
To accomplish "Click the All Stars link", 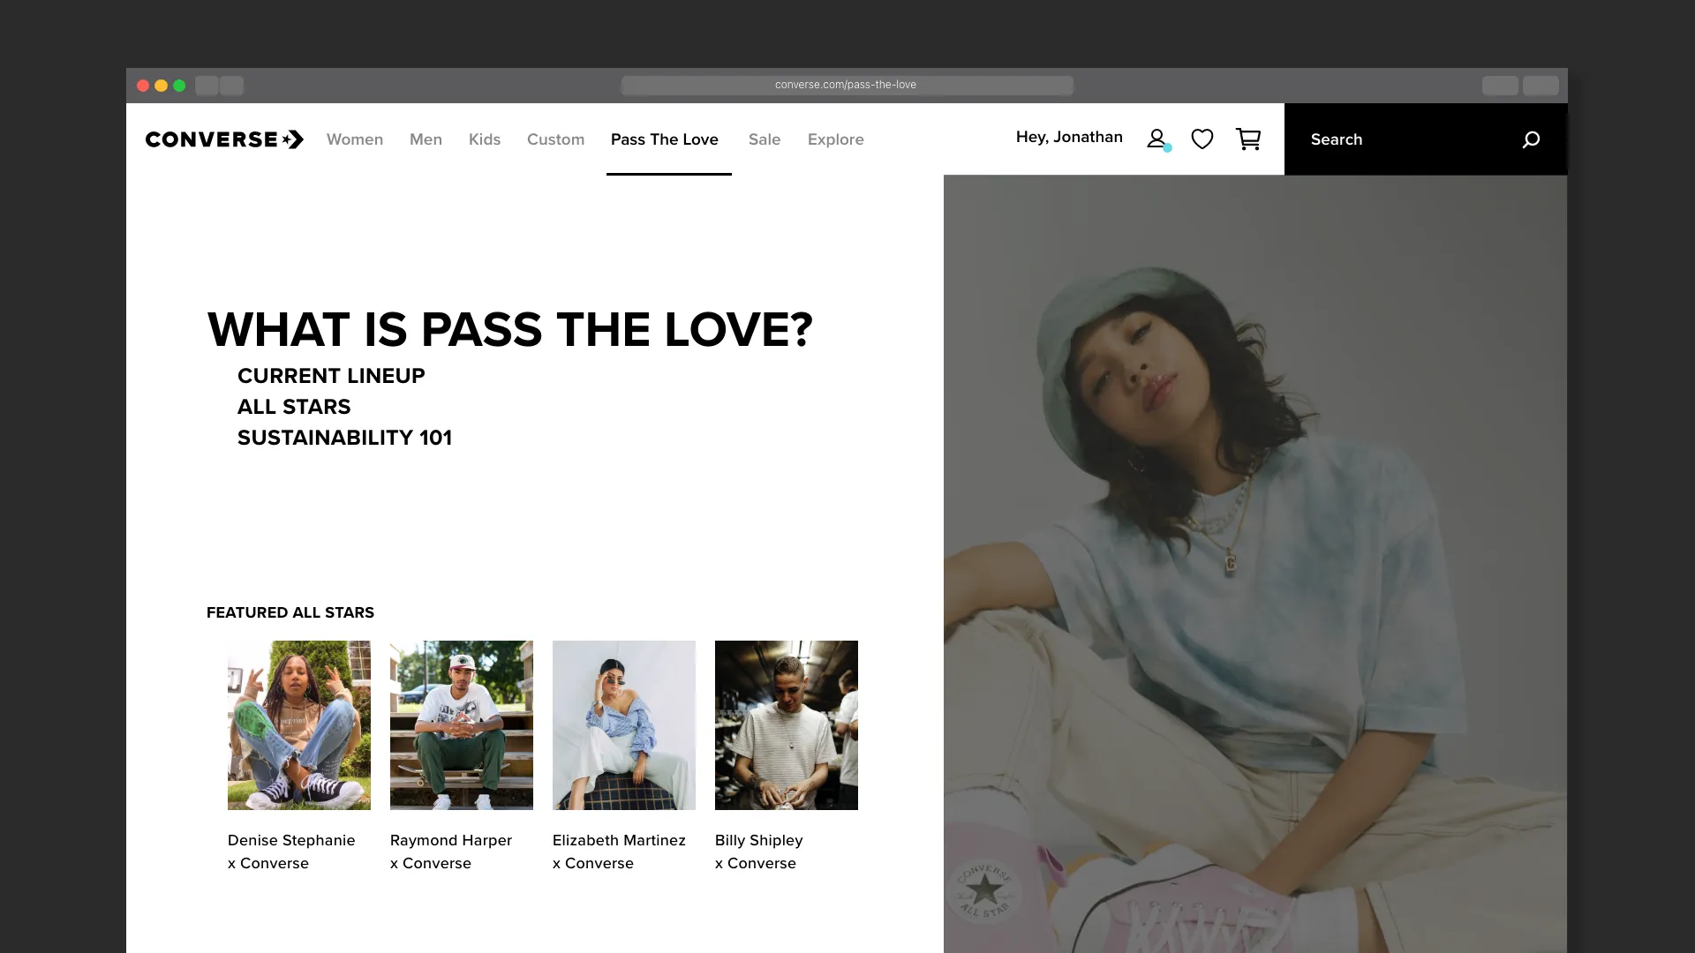I will point(294,407).
